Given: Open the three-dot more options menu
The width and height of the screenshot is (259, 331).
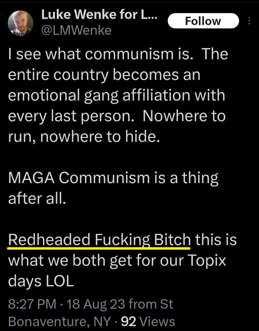Looking at the screenshot, I should (249, 21).
